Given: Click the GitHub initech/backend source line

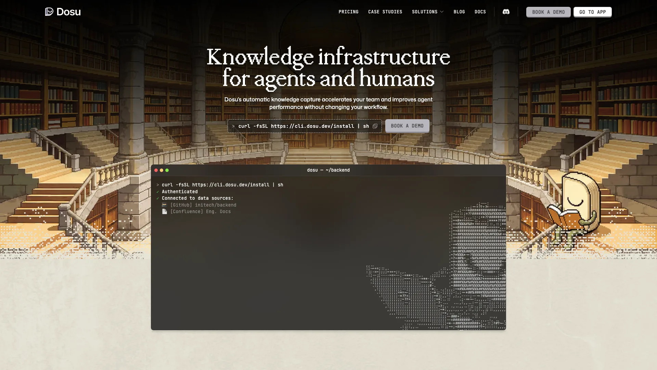Looking at the screenshot, I should point(199,205).
